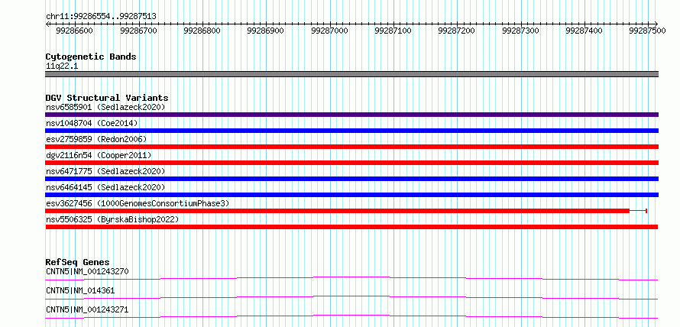Select the blue nsv6464145 variant bar
Viewport: 680px width, 327px height.
pos(351,195)
